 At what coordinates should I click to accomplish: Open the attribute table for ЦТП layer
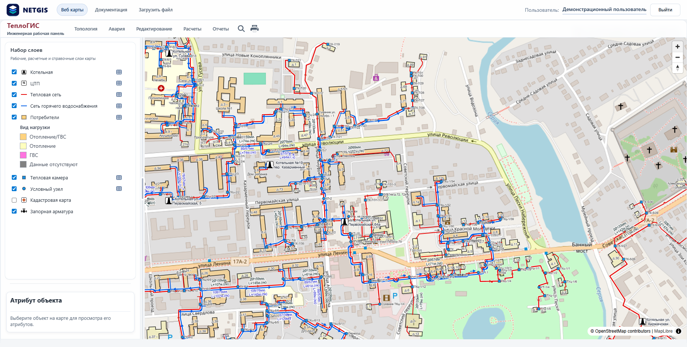pyautogui.click(x=119, y=83)
